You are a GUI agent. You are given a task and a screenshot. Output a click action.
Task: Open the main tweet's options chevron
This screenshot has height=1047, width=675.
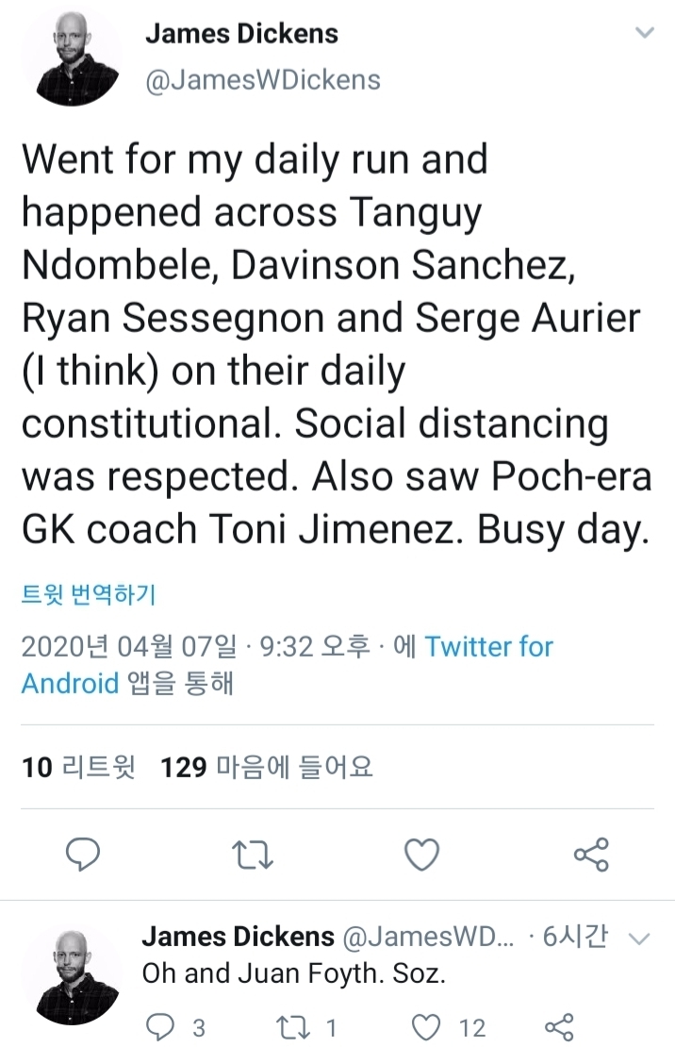pos(645,33)
